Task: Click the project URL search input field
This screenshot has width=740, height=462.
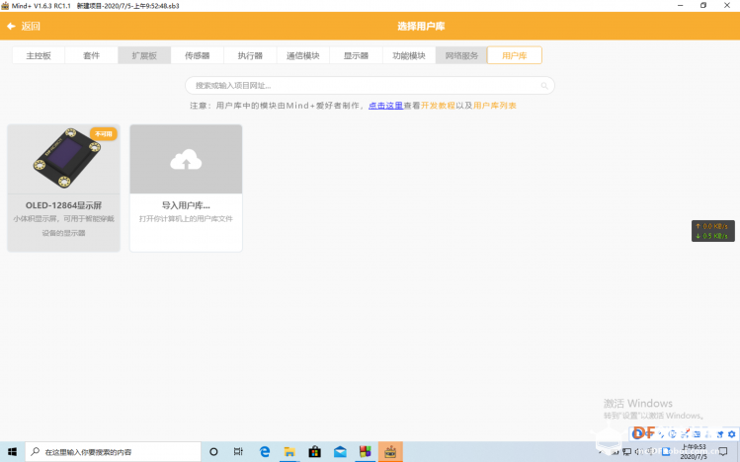Action: (370, 85)
